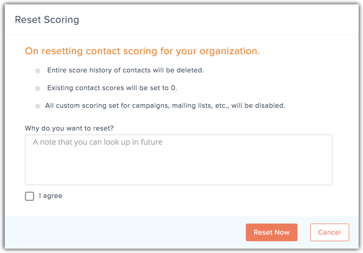
Task: Click the 'Scoring' word in dialog title
Action: [61, 20]
